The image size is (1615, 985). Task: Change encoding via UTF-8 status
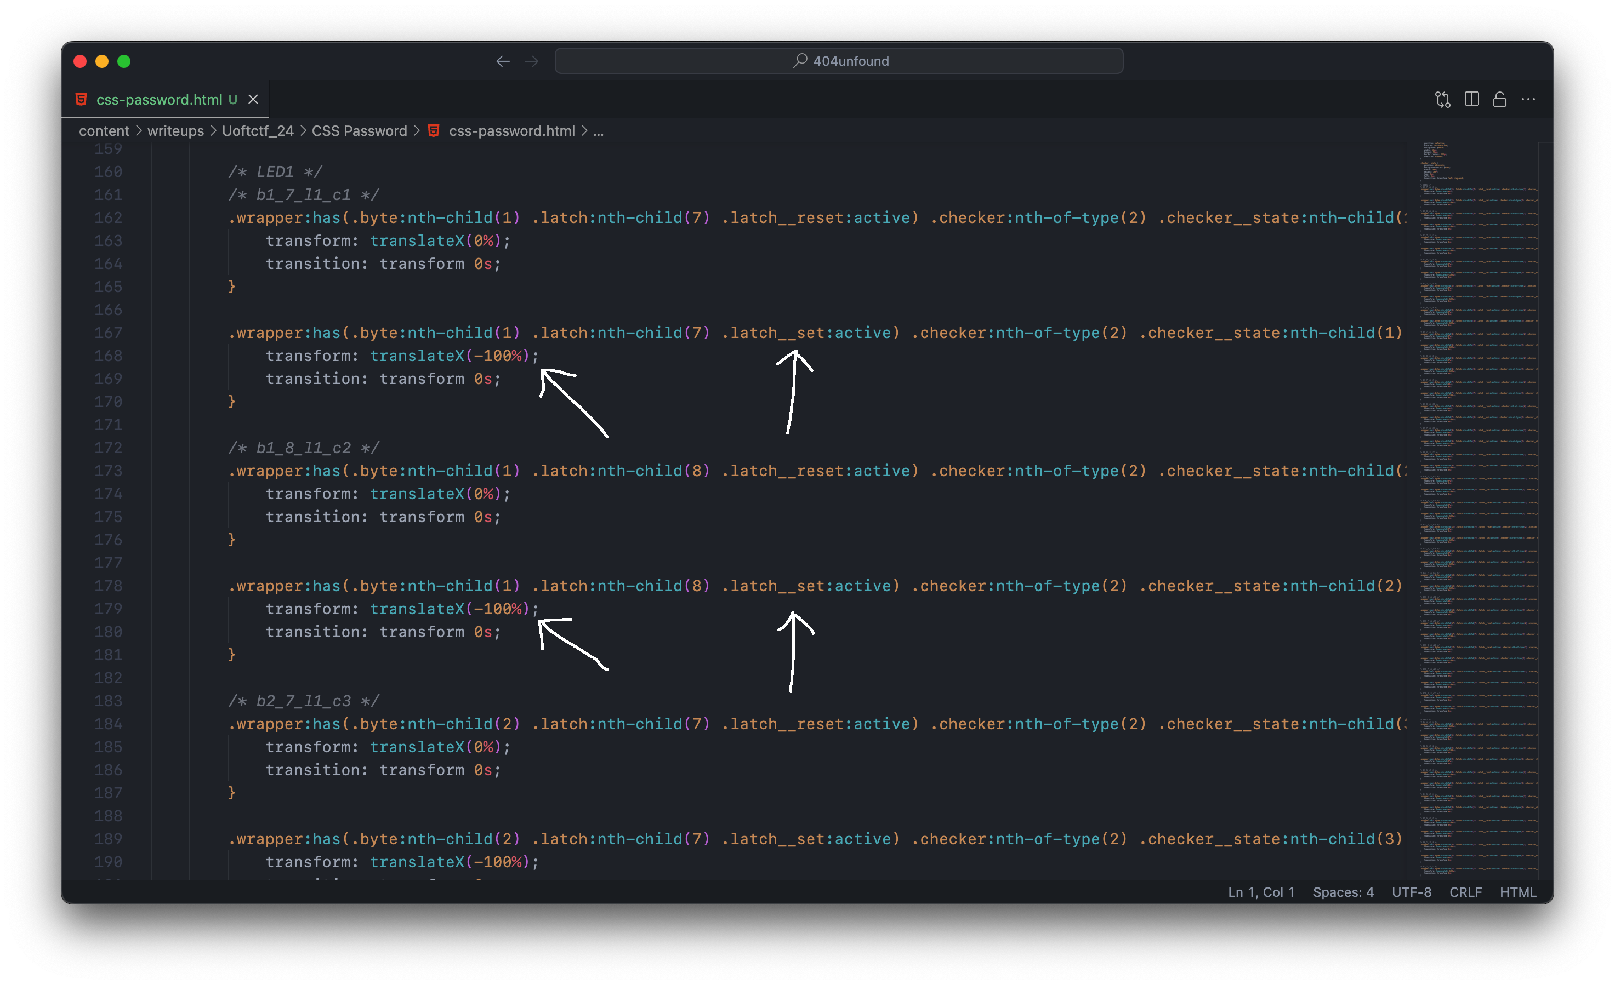[x=1411, y=891]
